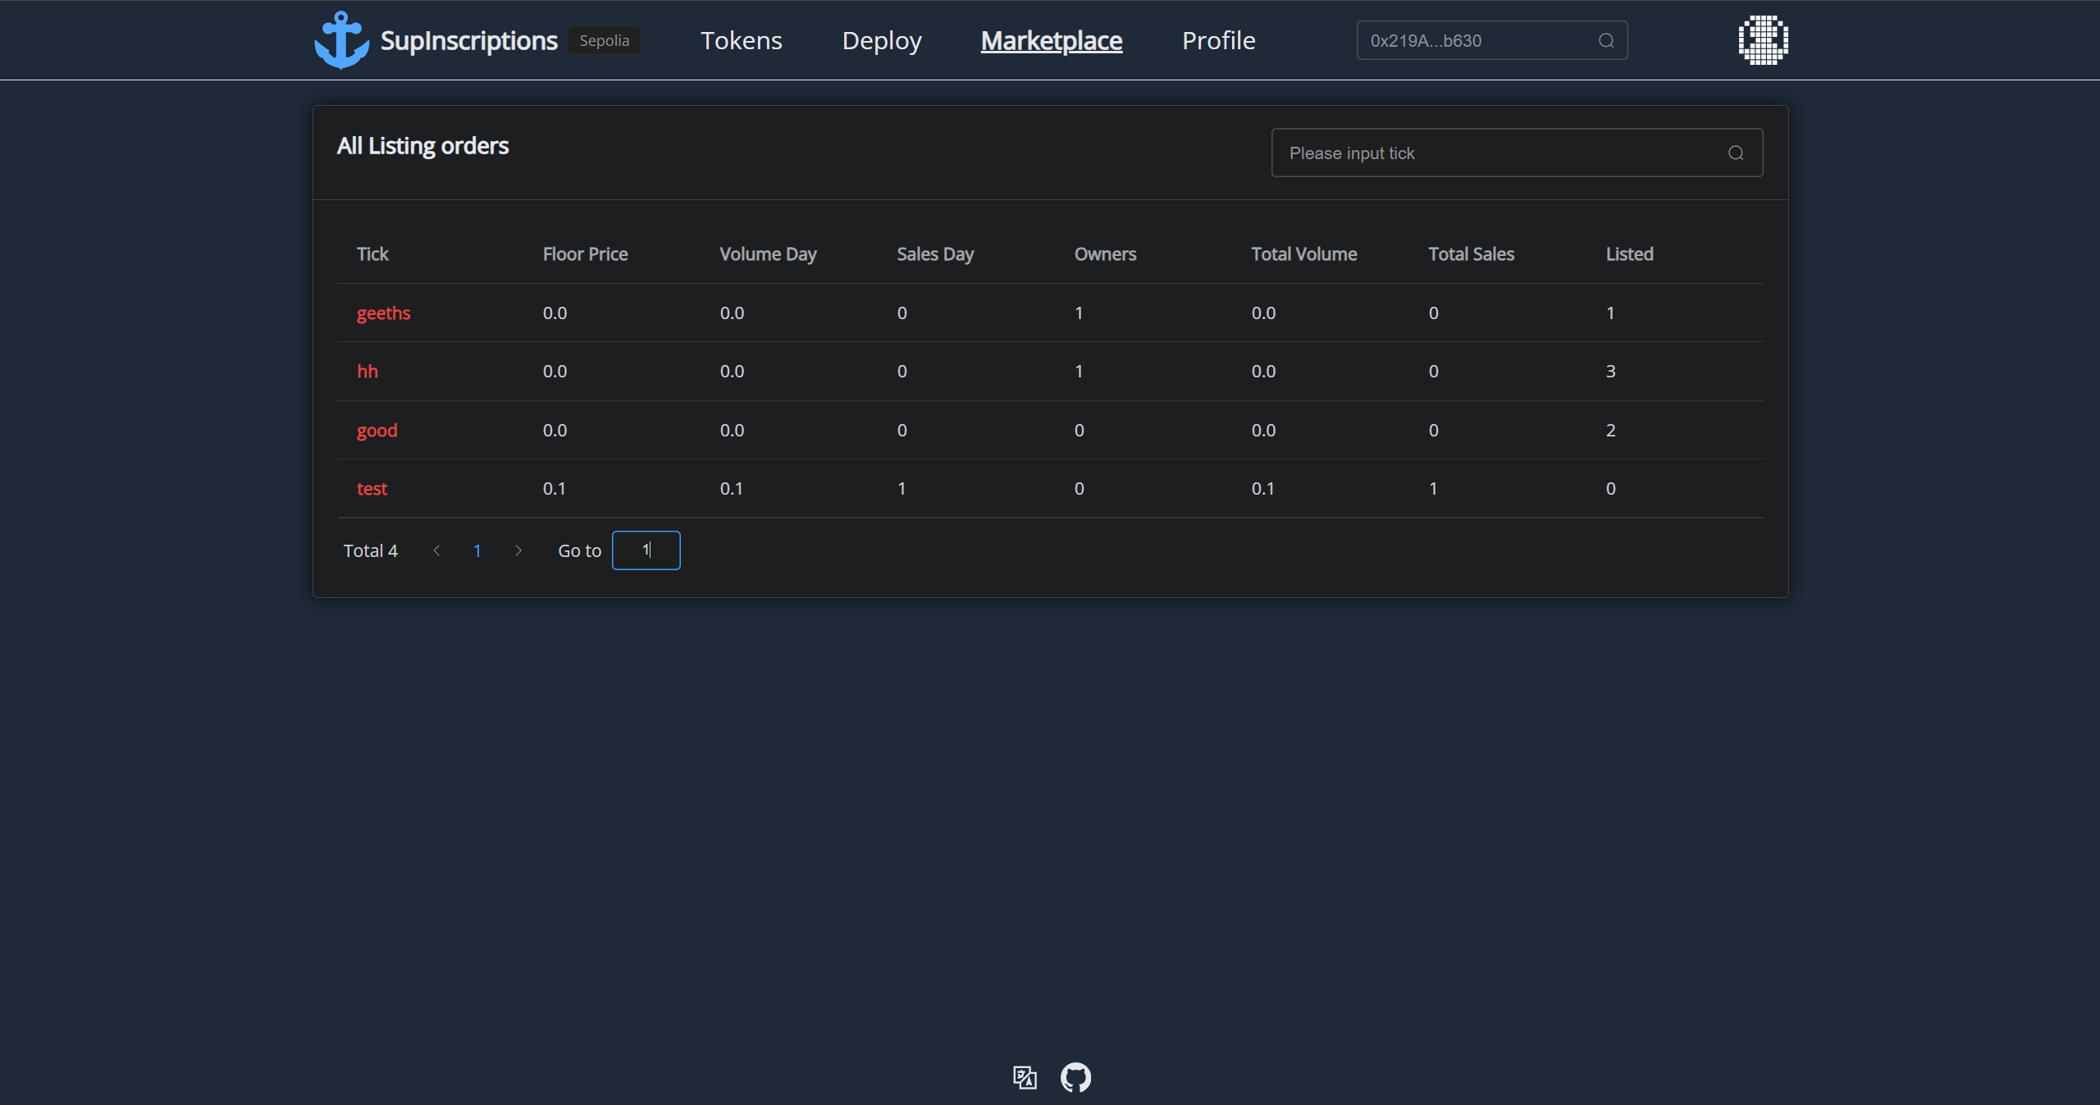
Task: Open the GitHub icon in footer
Action: pyautogui.click(x=1075, y=1077)
